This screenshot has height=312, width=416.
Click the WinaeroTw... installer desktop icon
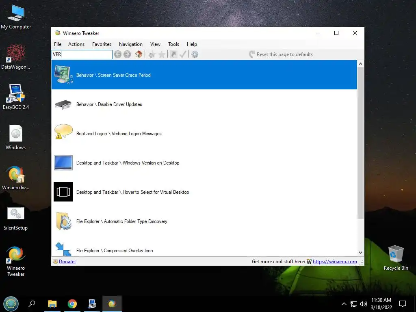(x=16, y=178)
